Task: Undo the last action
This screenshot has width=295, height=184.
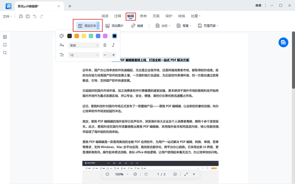Action: coord(35,16)
